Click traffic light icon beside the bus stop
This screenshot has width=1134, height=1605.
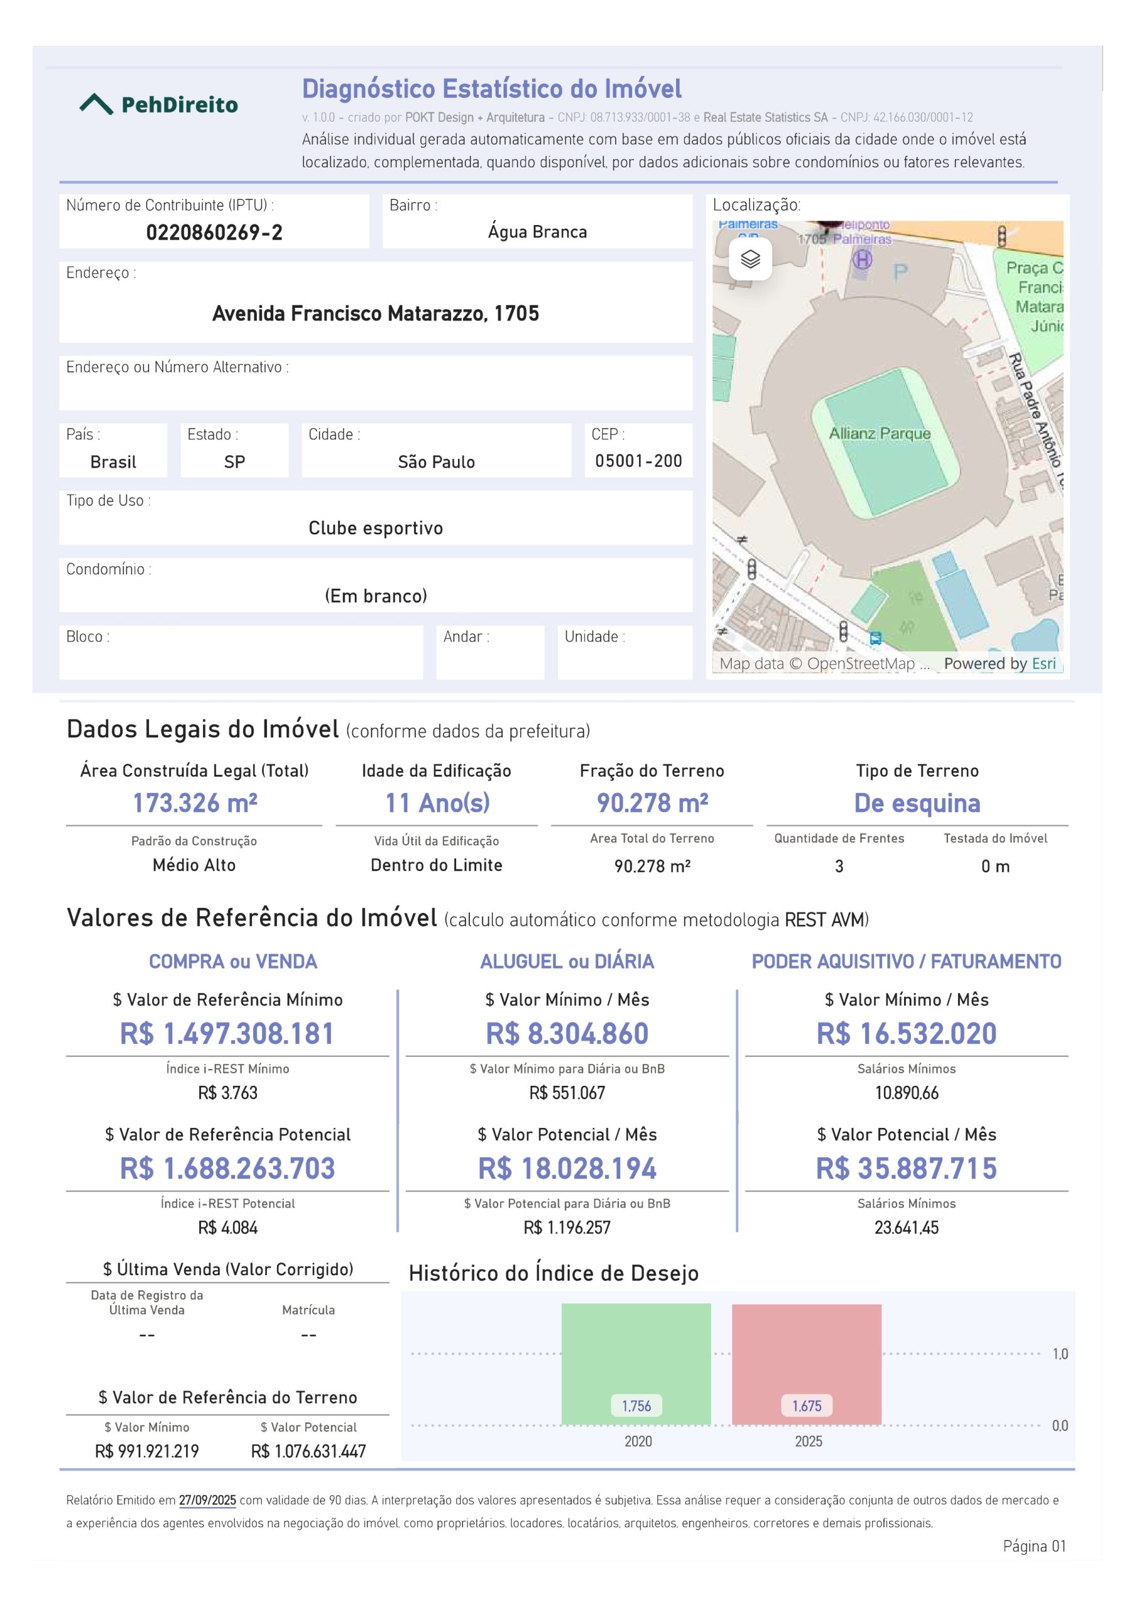[843, 631]
